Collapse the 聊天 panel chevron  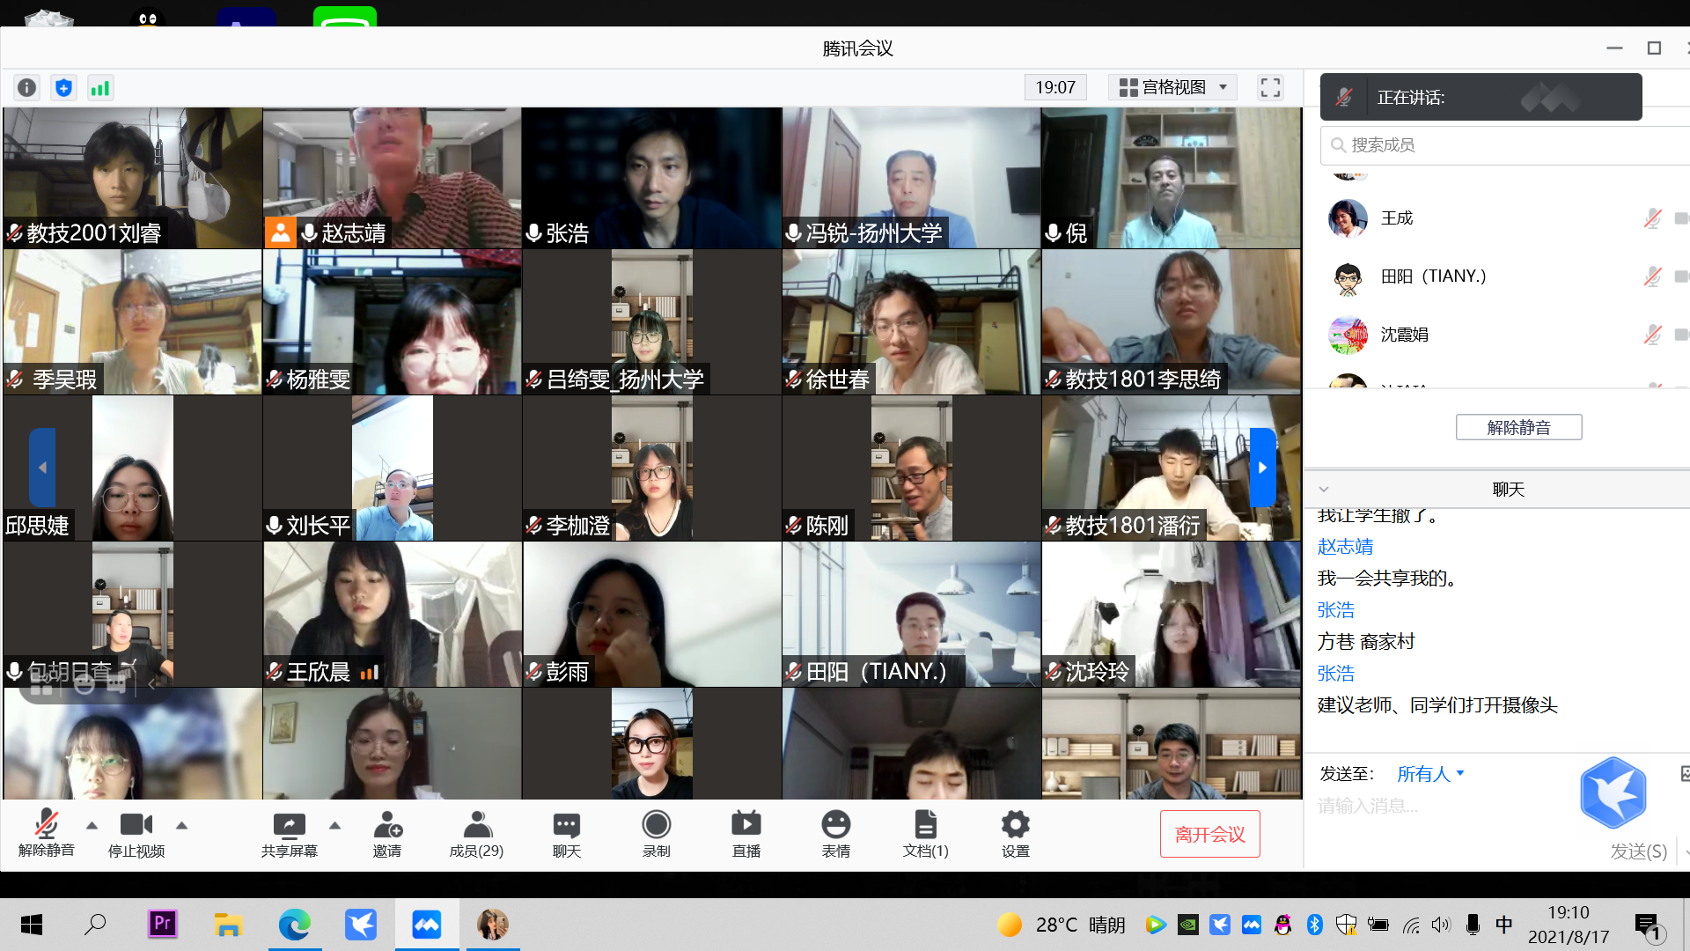1323,490
